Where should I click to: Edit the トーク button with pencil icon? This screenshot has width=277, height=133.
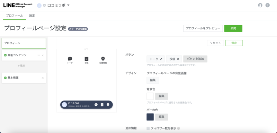click(x=161, y=59)
